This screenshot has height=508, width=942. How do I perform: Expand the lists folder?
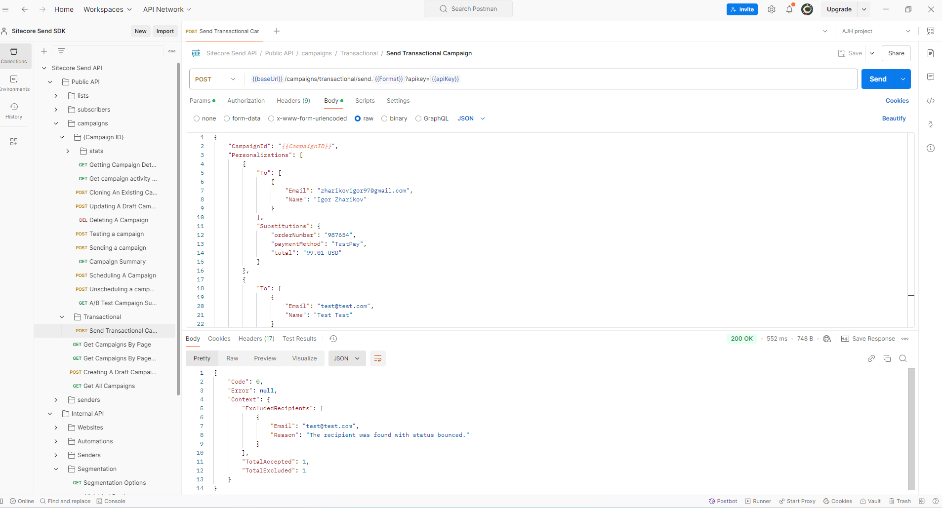pyautogui.click(x=56, y=96)
